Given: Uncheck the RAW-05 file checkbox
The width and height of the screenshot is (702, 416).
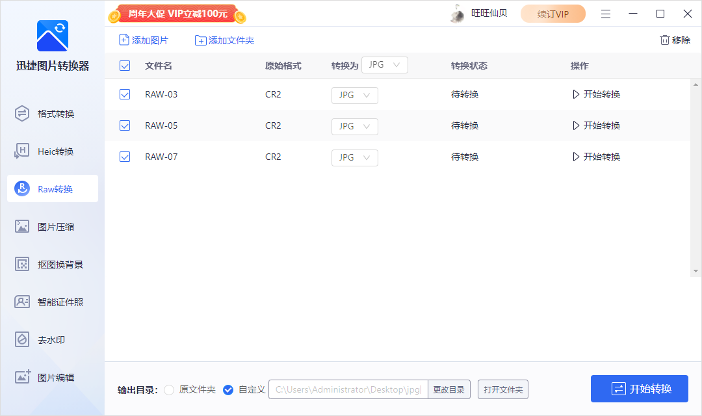Looking at the screenshot, I should [125, 125].
